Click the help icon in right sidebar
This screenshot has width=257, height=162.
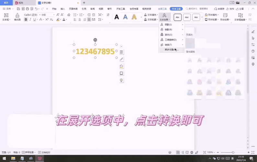253,51
